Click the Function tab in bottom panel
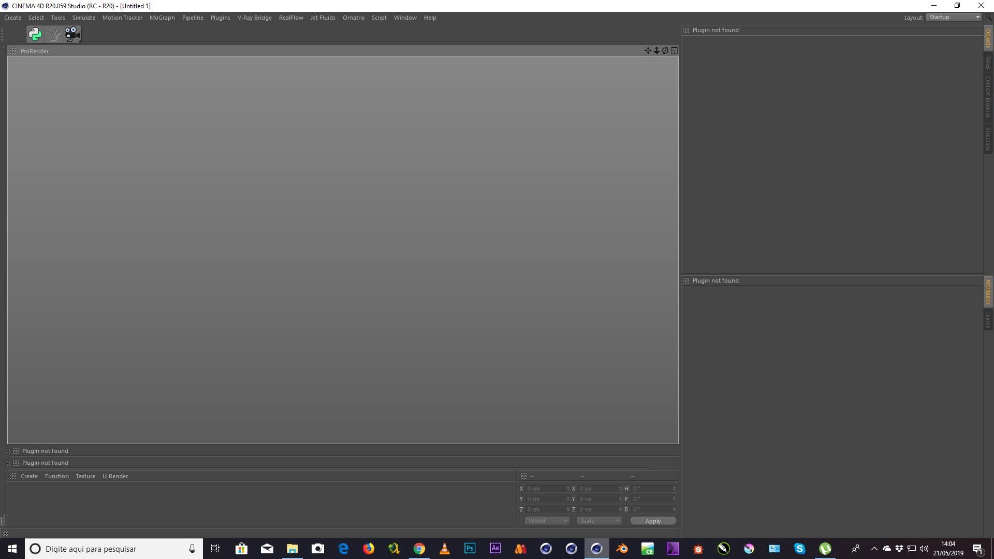The height and width of the screenshot is (559, 994). click(x=56, y=476)
